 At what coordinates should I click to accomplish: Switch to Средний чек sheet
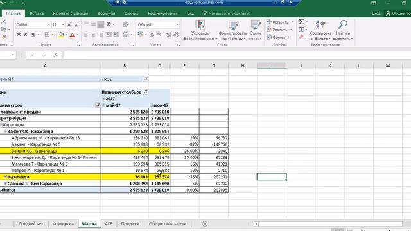point(31,224)
